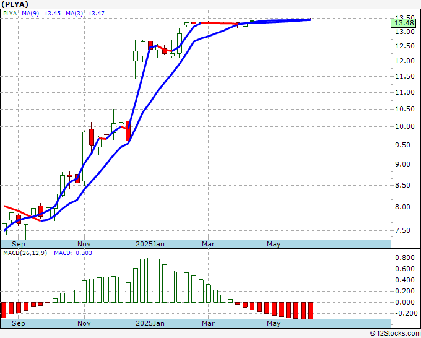The image size is (421, 338).
Task: Click the 0.200 MACD axis label
Action: 405,291
